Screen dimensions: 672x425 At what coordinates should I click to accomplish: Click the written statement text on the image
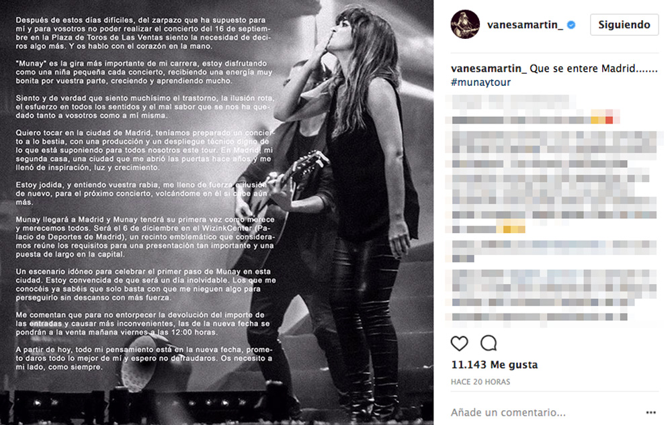pos(145,193)
